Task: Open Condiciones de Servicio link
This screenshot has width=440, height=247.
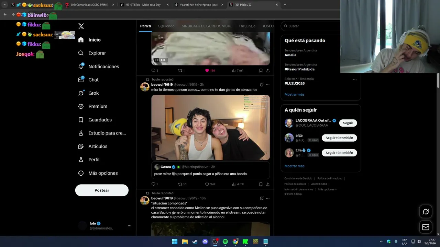Action: point(298,178)
